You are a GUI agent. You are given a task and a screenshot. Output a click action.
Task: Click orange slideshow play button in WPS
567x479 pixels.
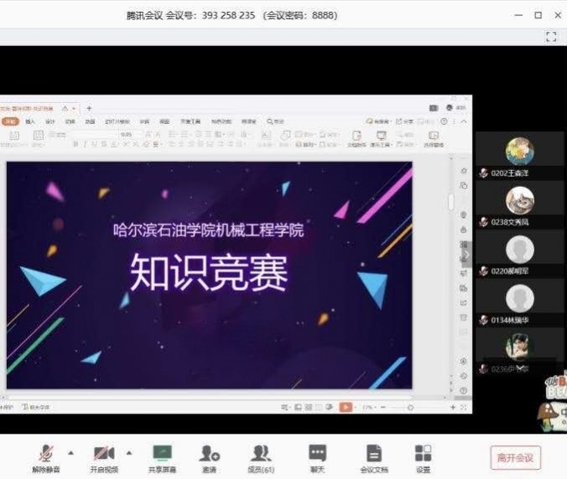(x=346, y=407)
